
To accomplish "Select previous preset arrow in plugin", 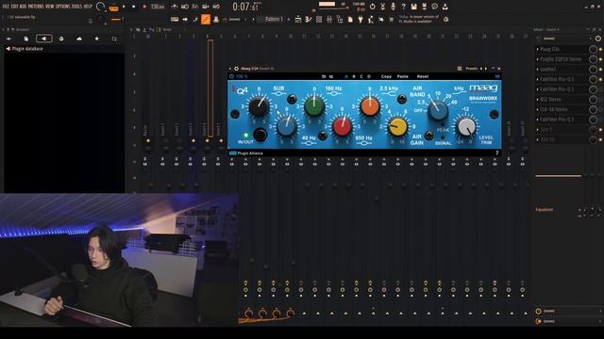I will pyautogui.click(x=481, y=69).
